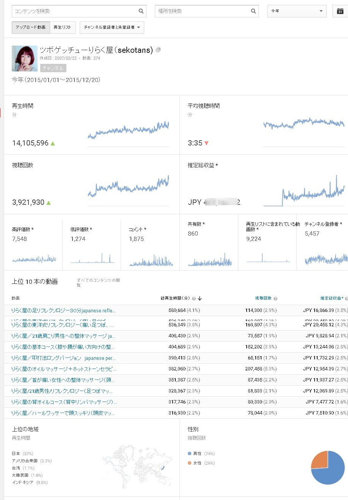Open the external link icon beside the channel name
The image size is (348, 500).
(x=158, y=50)
